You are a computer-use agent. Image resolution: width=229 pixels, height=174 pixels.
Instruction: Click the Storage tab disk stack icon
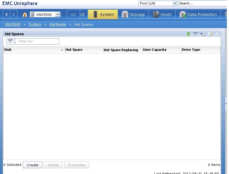(x=125, y=14)
